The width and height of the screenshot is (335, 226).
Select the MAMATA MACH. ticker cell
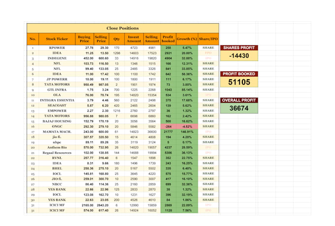point(57,131)
